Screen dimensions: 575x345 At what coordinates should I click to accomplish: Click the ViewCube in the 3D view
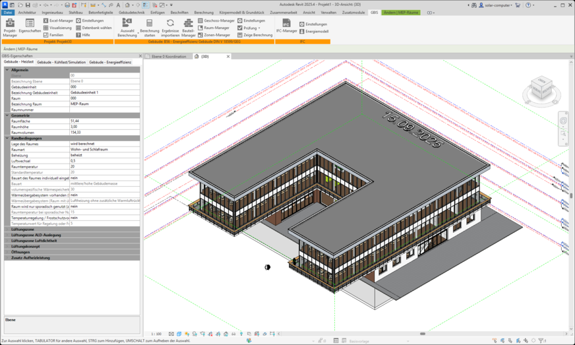(x=541, y=88)
